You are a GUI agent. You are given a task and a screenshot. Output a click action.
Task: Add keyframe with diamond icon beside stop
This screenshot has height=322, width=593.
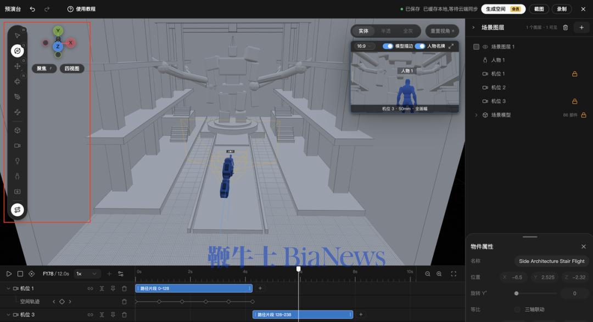[x=31, y=274]
